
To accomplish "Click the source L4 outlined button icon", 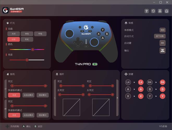I will point(128,82).
